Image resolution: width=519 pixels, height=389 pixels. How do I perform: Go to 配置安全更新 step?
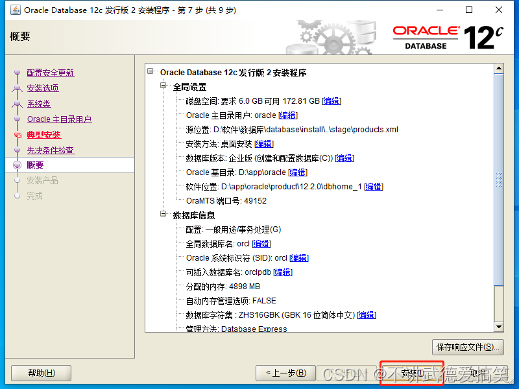(x=51, y=73)
